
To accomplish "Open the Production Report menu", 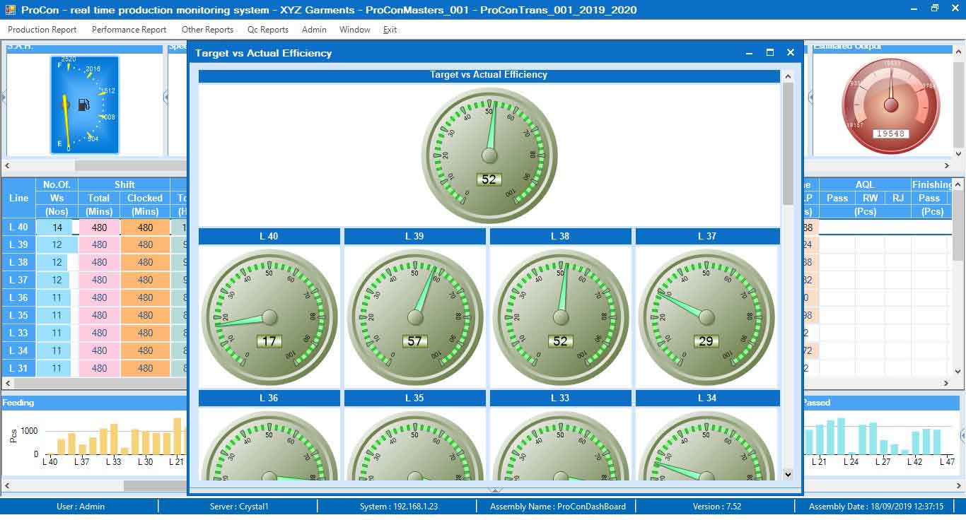I will click(42, 30).
